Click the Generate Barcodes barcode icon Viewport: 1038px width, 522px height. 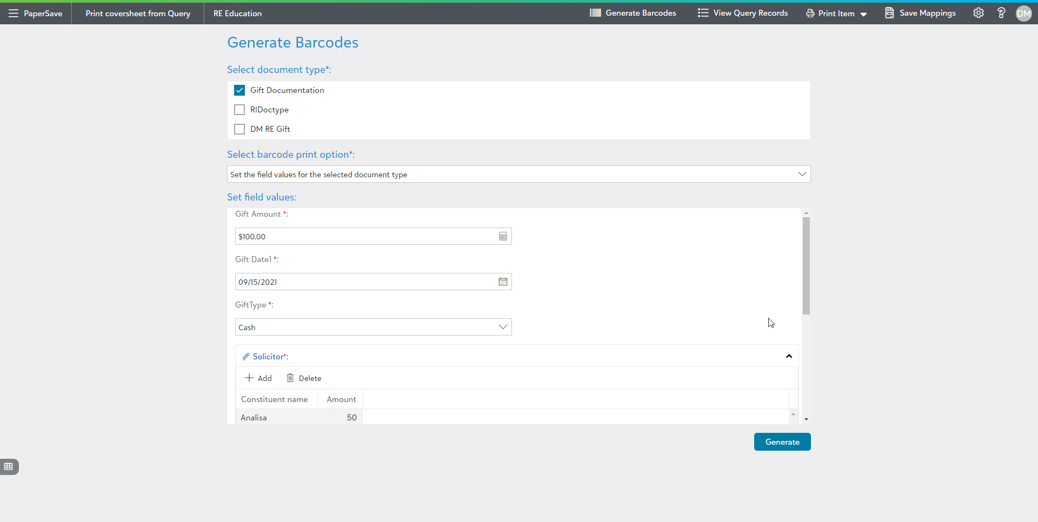[595, 13]
